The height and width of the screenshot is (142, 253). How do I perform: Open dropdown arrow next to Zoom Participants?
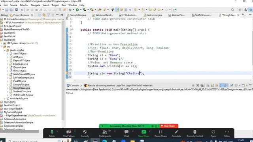coord(115,131)
